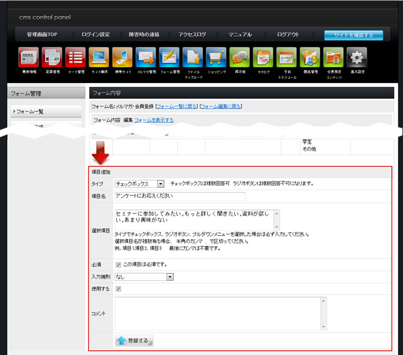The height and width of the screenshot is (355, 403).
Task: Click the フォーム管理 icon
Action: pos(169,57)
